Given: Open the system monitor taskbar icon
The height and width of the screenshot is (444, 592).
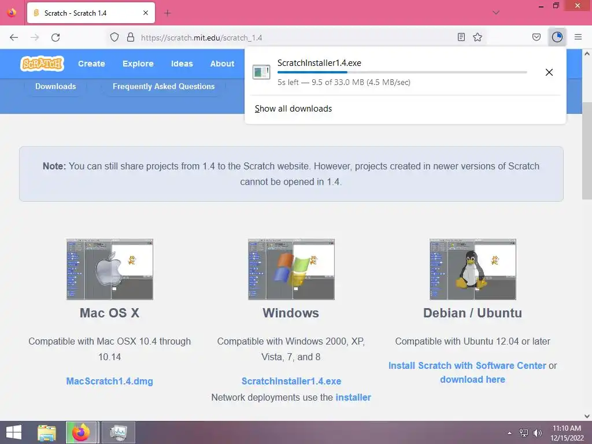Looking at the screenshot, I should coord(119,432).
